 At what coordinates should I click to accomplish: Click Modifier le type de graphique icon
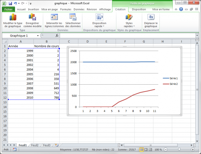(x=13, y=18)
